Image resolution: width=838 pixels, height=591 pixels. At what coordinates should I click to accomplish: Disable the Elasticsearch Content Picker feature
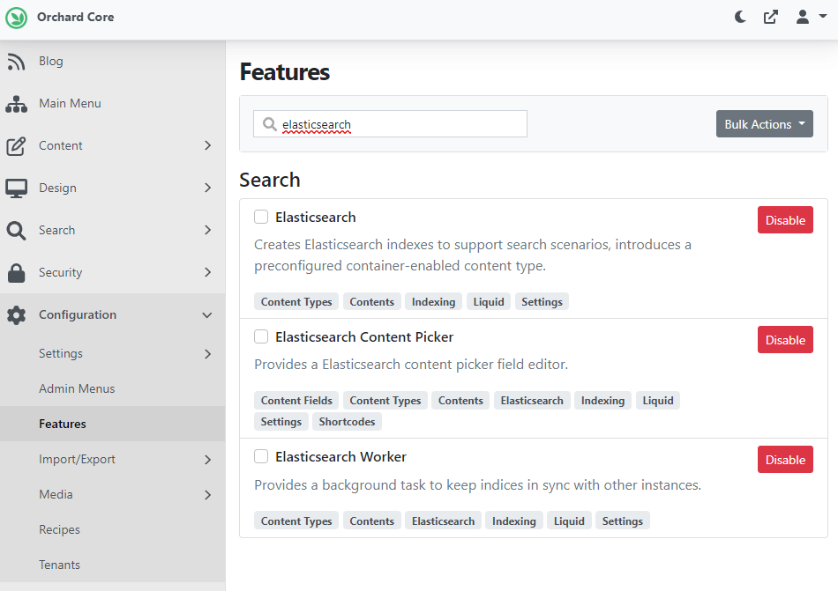click(785, 340)
